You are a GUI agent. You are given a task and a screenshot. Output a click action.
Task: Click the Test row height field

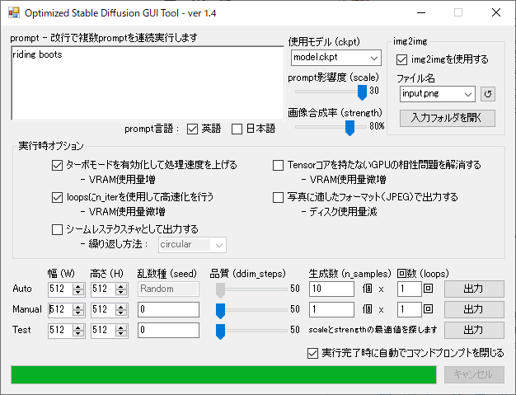click(x=103, y=330)
